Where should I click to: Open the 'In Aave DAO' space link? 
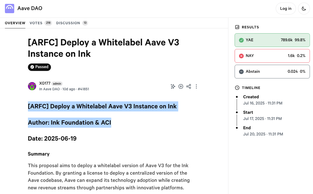[x=50, y=89]
